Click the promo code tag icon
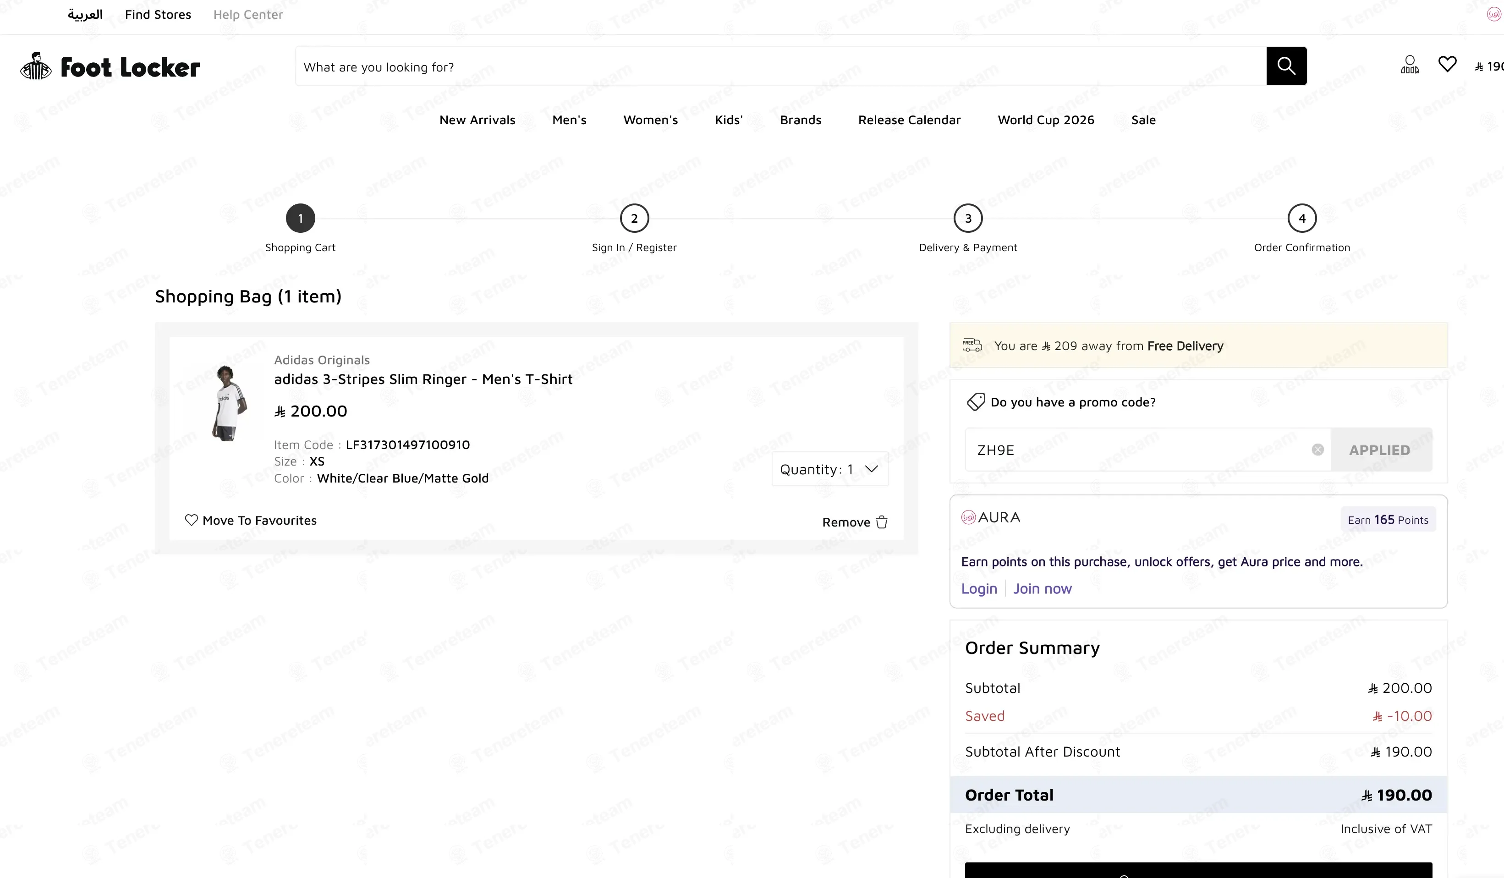 tap(975, 402)
